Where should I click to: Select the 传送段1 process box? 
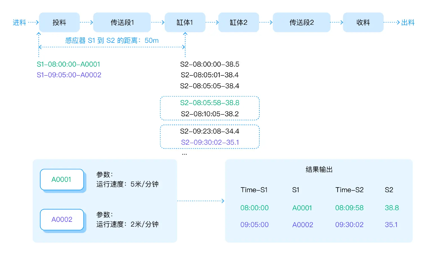click(x=122, y=23)
